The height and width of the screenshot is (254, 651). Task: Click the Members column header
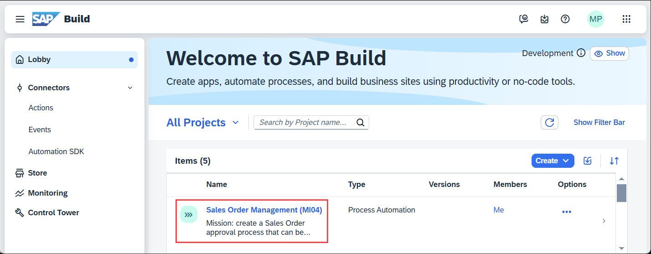510,184
